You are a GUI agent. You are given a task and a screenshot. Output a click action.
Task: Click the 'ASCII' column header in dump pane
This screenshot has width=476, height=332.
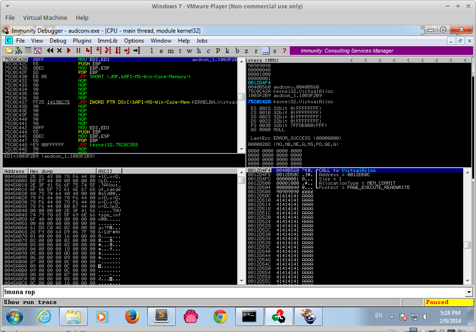[x=109, y=171]
